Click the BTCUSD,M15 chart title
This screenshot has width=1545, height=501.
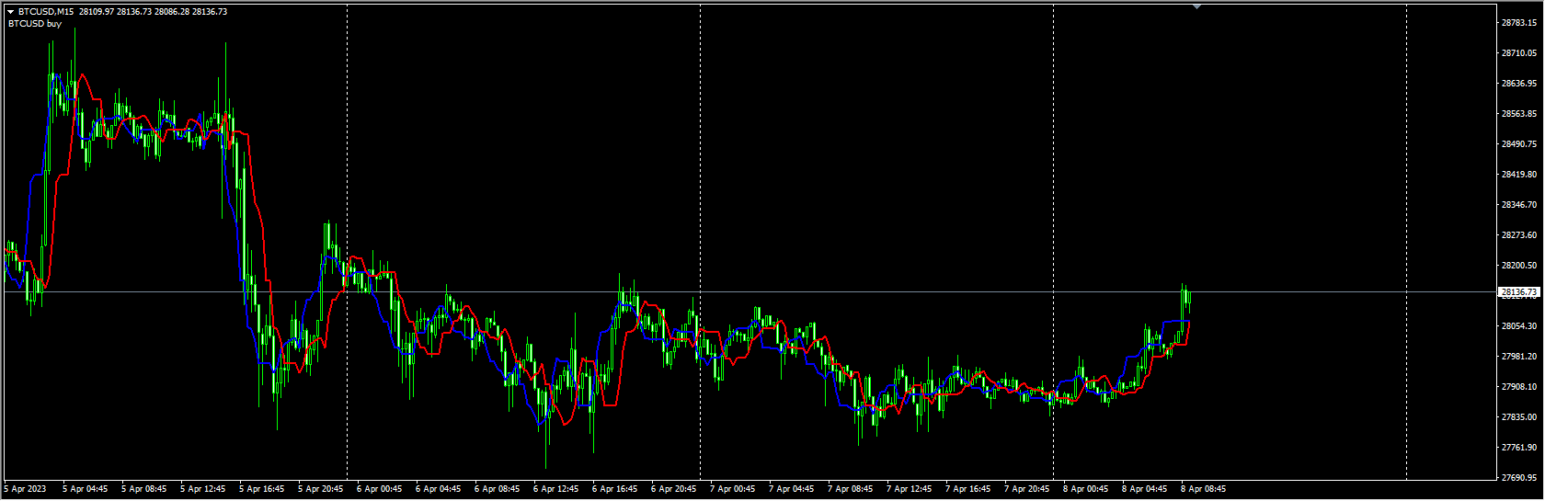tap(47, 12)
